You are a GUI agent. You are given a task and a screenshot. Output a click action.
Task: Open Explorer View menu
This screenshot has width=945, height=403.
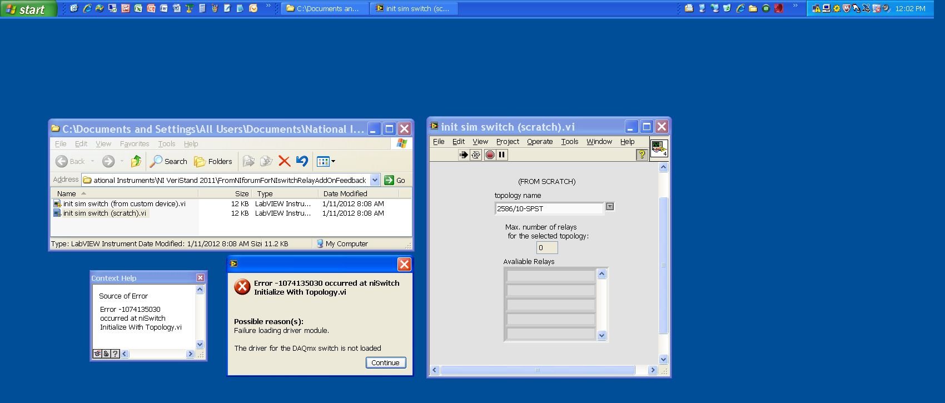tap(103, 143)
